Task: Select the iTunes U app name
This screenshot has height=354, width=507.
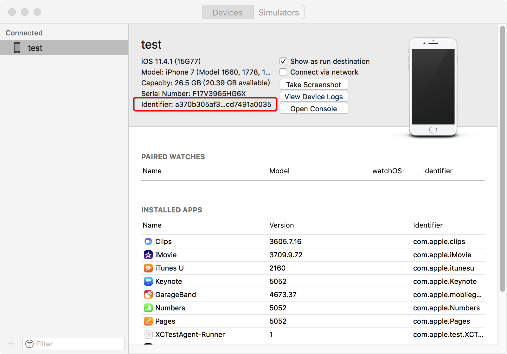Action: tap(170, 268)
